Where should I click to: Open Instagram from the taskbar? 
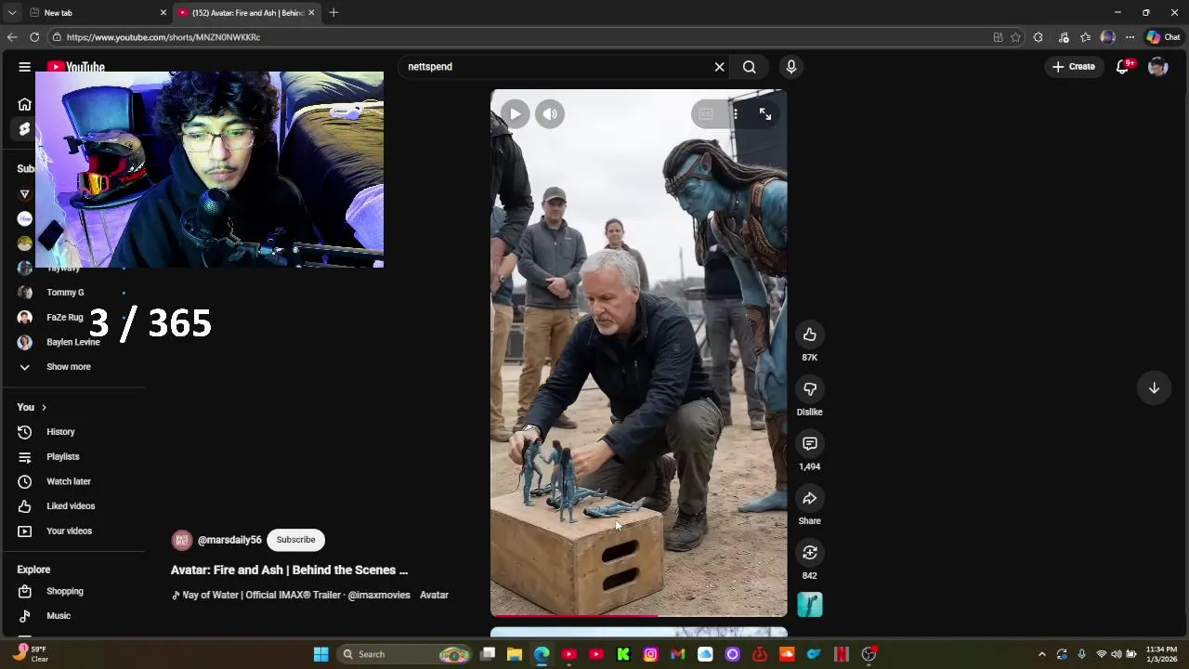[650, 654]
